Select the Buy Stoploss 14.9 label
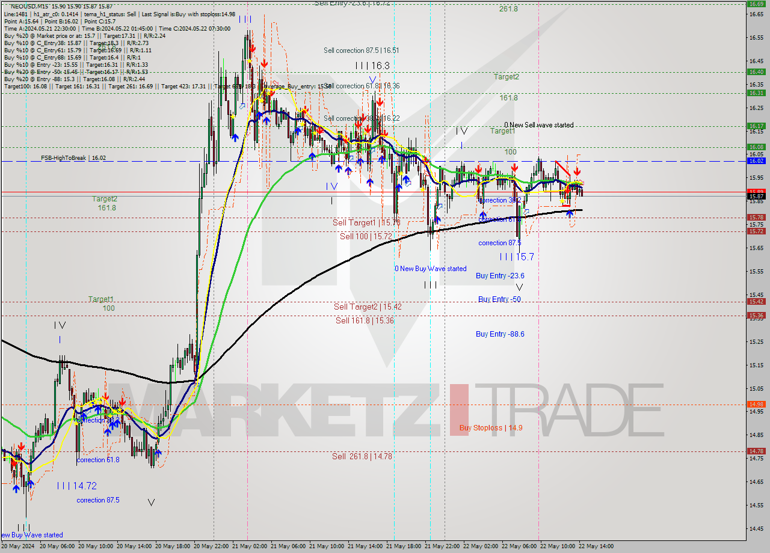This screenshot has height=553, width=770. (x=491, y=428)
